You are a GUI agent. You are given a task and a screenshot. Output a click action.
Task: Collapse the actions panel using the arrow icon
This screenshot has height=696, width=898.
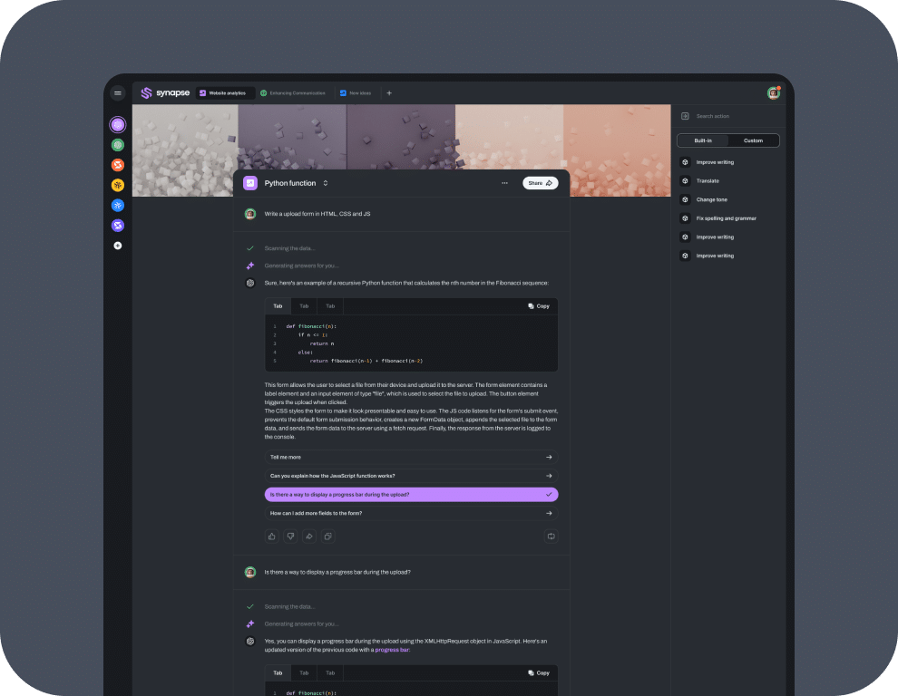click(685, 116)
